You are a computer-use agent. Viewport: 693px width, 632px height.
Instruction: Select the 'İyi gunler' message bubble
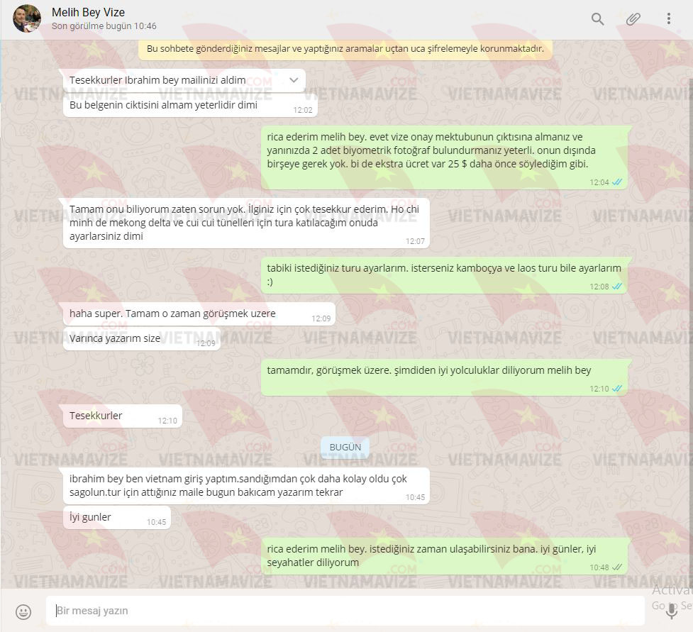[117, 517]
